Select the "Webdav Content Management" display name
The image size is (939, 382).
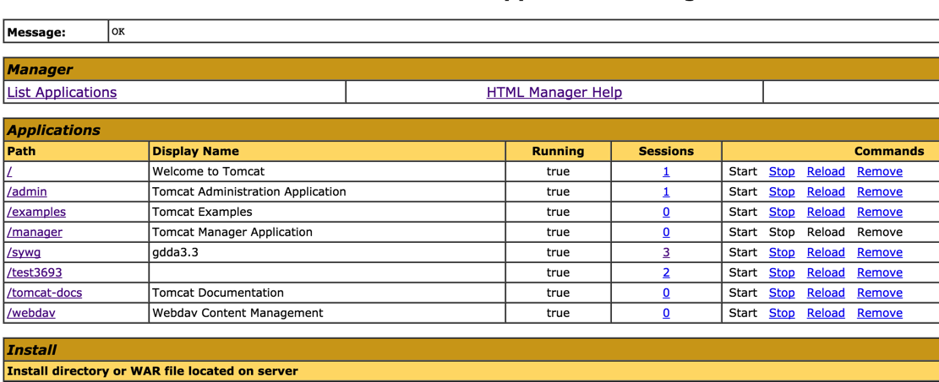[237, 313]
